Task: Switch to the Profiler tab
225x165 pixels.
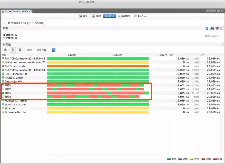Action: pyautogui.click(x=141, y=16)
